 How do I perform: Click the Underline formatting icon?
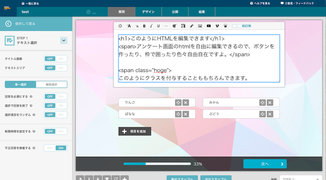[x=158, y=26]
